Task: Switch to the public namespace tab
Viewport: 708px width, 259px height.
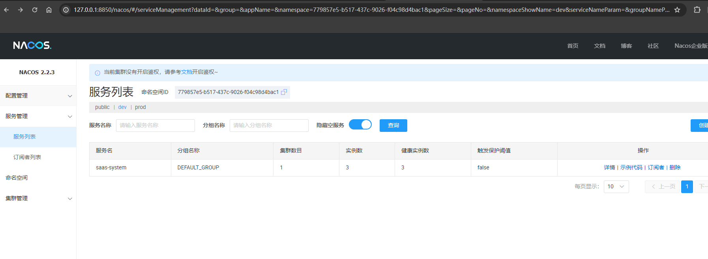Action: click(102, 107)
